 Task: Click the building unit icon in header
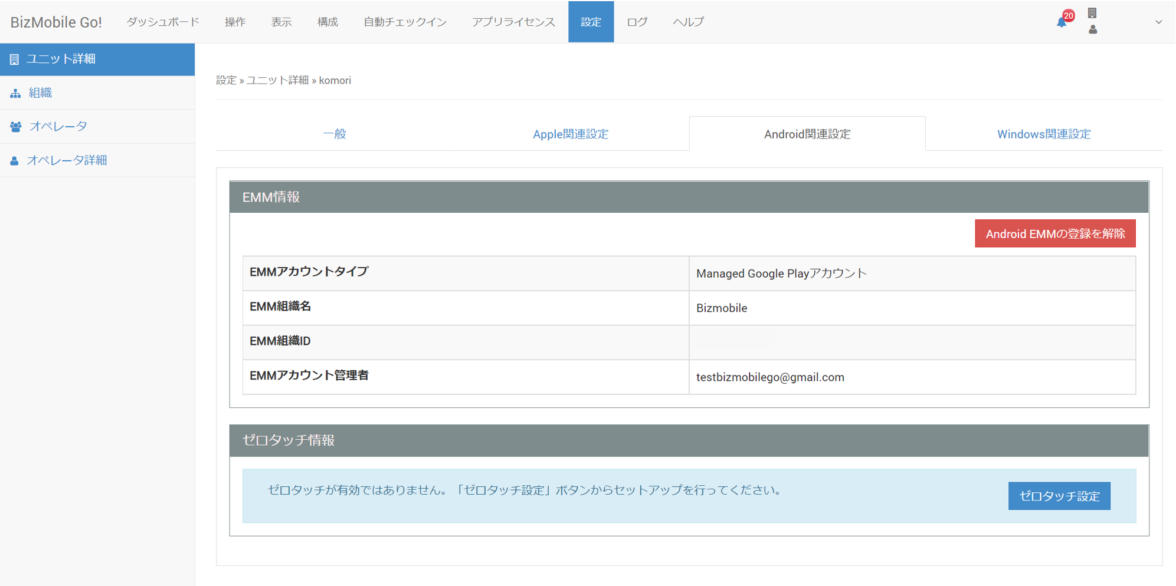1092,13
